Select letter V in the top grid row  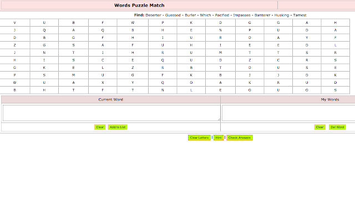pos(15,23)
